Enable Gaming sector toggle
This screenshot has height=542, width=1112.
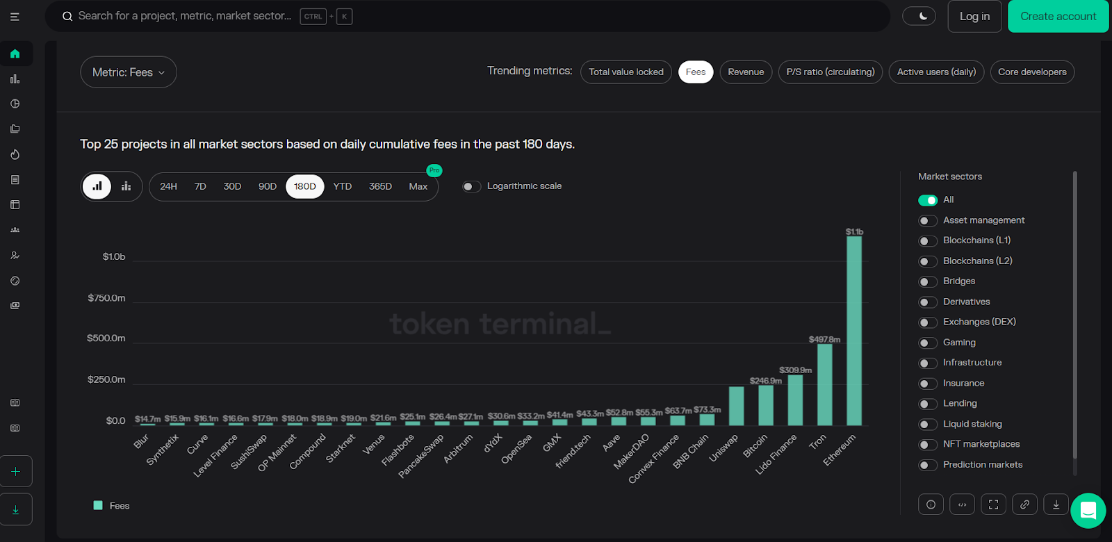[x=928, y=343]
